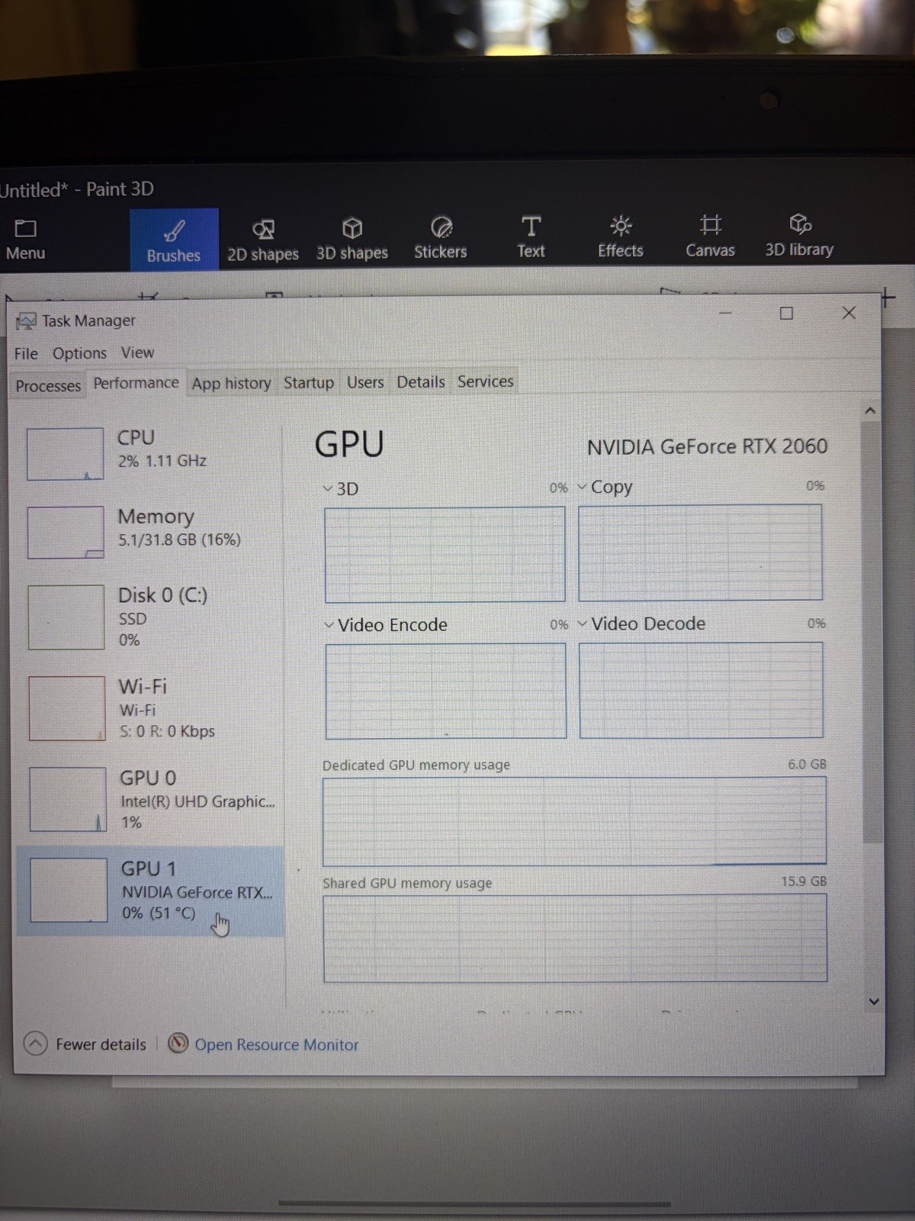The width and height of the screenshot is (915, 1221).
Task: Open the Video Encode engine dropdown
Action: pyautogui.click(x=329, y=625)
